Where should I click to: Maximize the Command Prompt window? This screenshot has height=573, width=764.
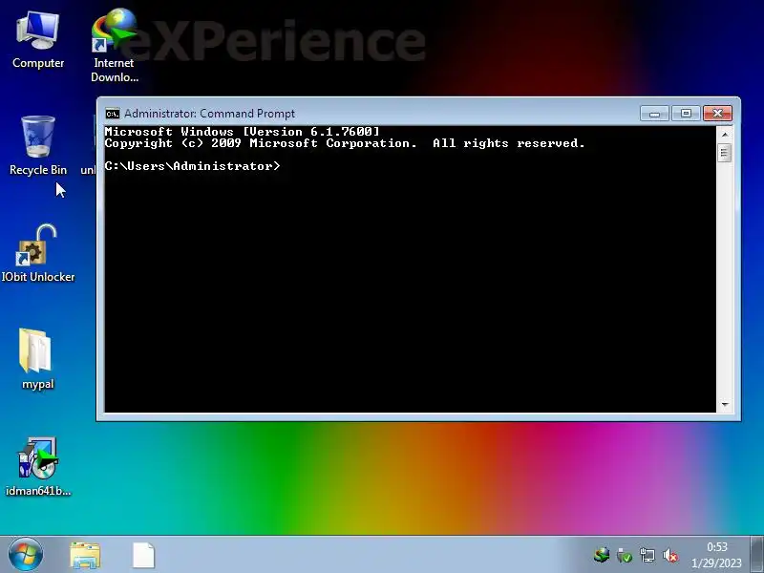pyautogui.click(x=686, y=114)
